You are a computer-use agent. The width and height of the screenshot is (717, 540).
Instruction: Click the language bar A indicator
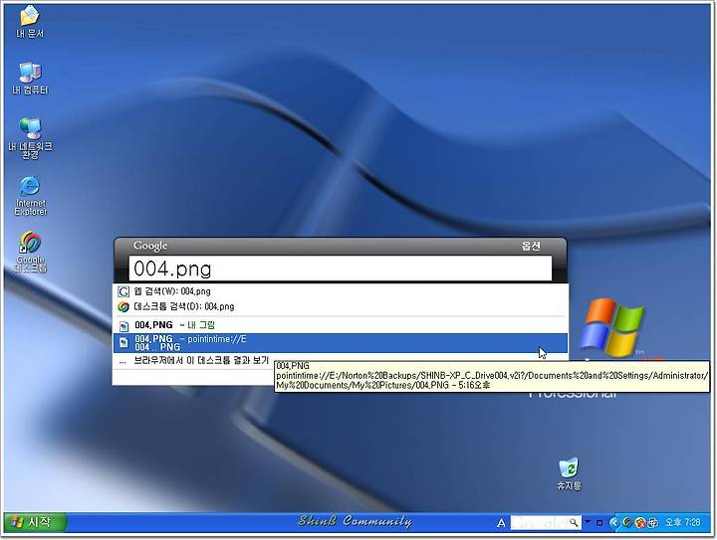(501, 523)
